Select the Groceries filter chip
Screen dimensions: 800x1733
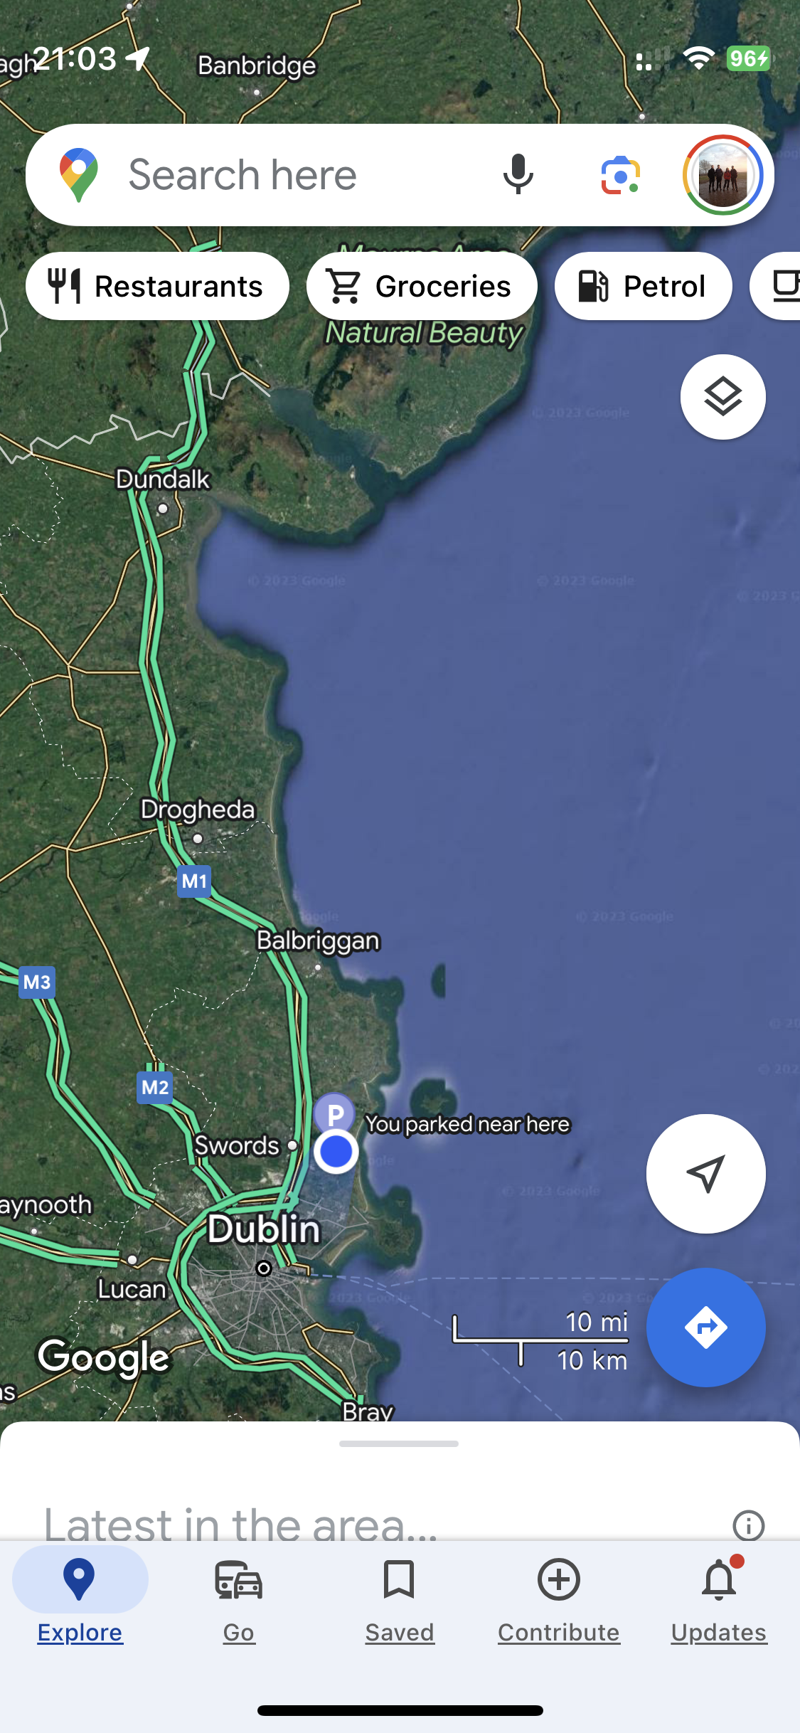point(422,286)
